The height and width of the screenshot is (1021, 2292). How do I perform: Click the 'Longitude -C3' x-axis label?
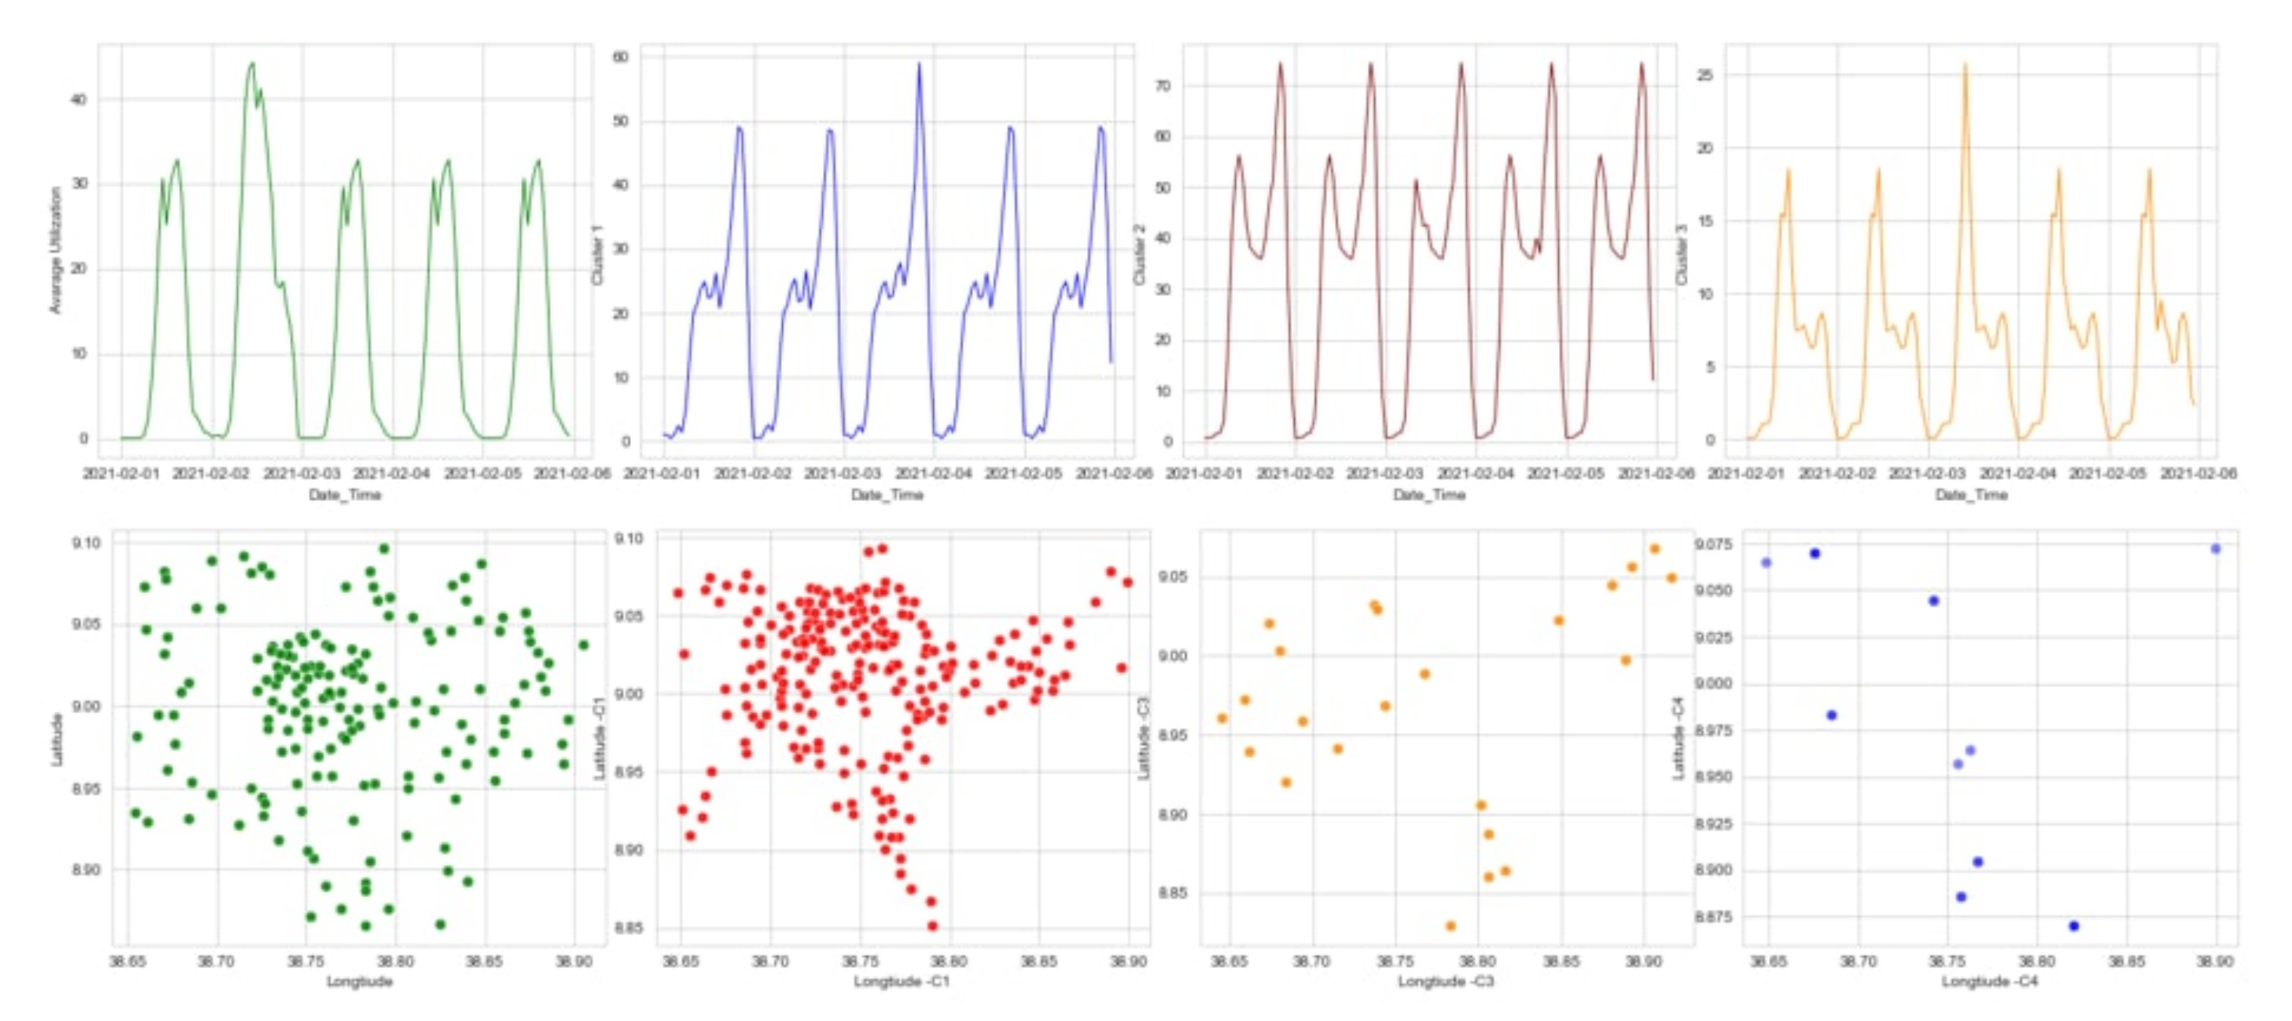coord(1445,981)
